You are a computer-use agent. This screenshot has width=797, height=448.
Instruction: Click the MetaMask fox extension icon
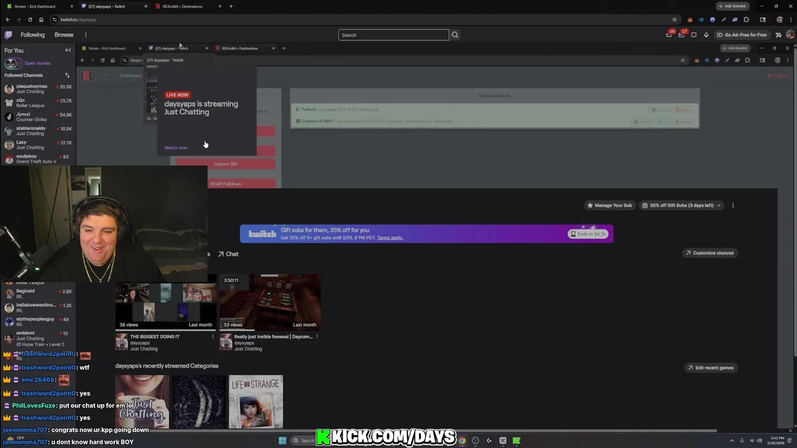click(690, 19)
